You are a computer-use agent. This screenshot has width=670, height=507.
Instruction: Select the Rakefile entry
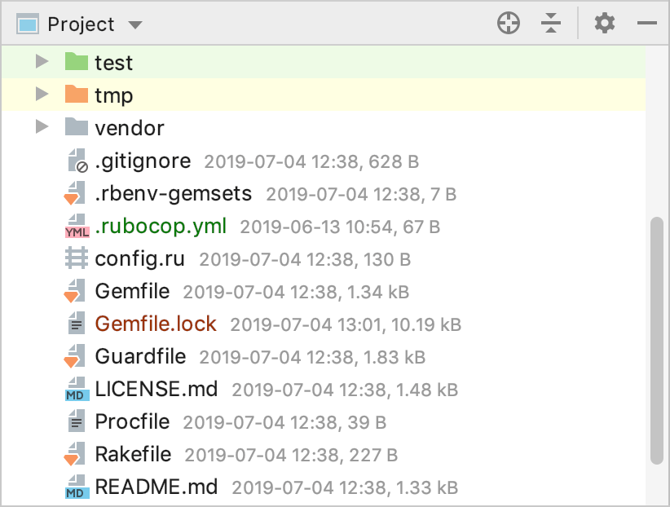(133, 455)
